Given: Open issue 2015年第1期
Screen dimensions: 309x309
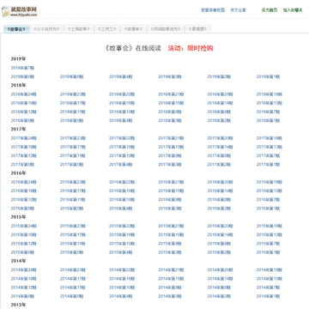Looking at the screenshot, I should 268,252.
